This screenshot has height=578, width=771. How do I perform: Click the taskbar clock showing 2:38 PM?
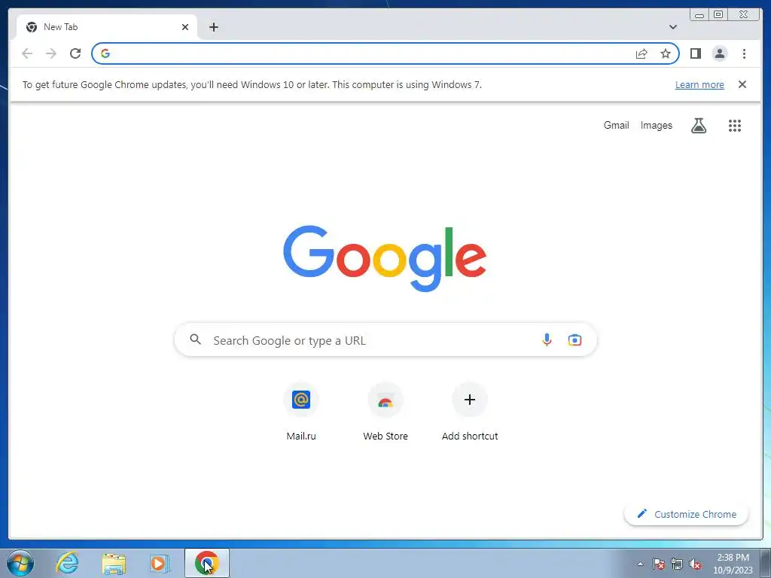click(x=733, y=563)
